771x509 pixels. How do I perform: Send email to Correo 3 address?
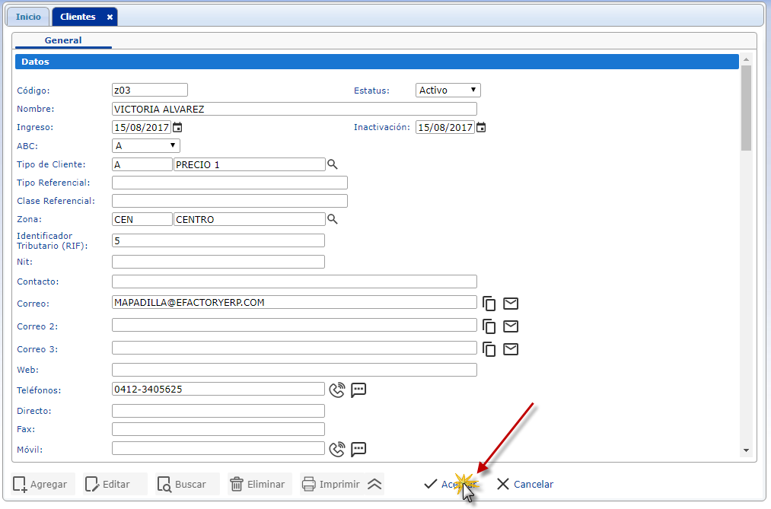tap(511, 349)
